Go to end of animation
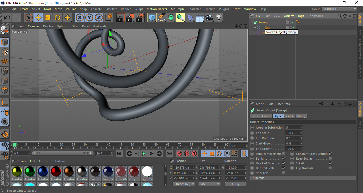Viewport: 363px width, 193px height. (x=169, y=153)
